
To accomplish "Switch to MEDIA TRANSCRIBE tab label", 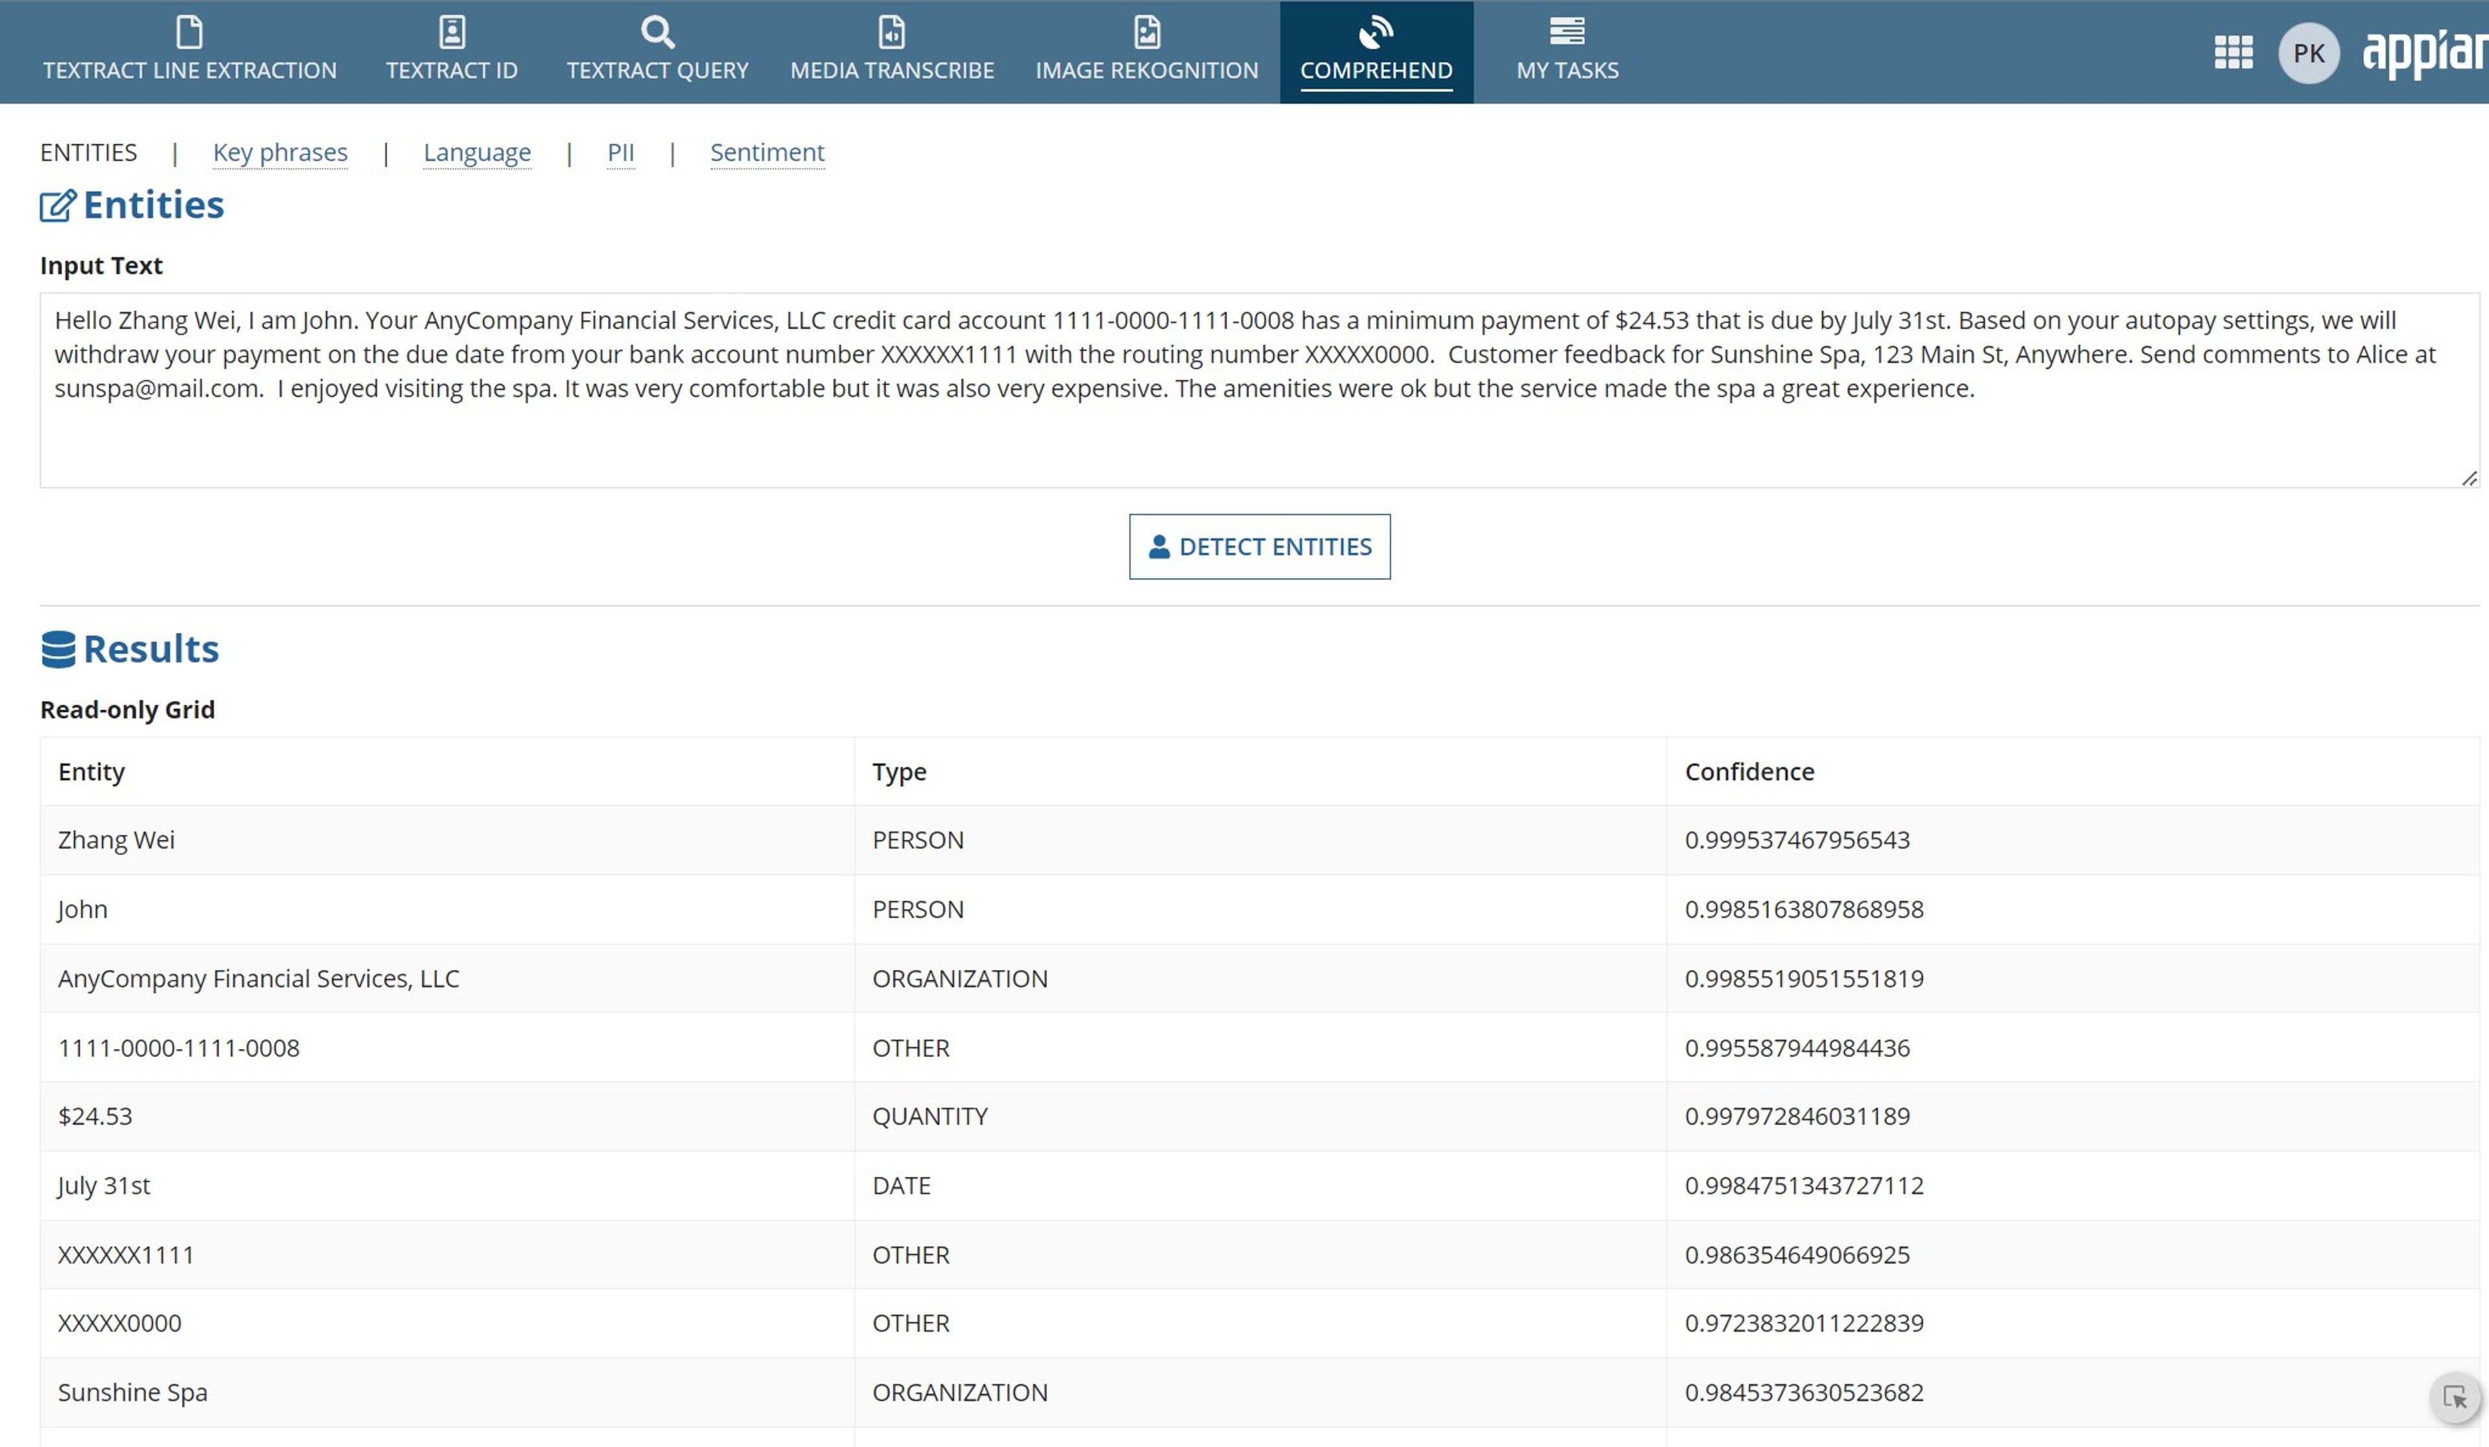I will click(892, 70).
